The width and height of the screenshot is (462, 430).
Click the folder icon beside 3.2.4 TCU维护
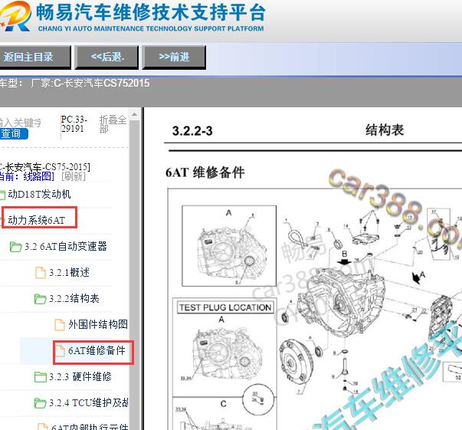pos(41,403)
